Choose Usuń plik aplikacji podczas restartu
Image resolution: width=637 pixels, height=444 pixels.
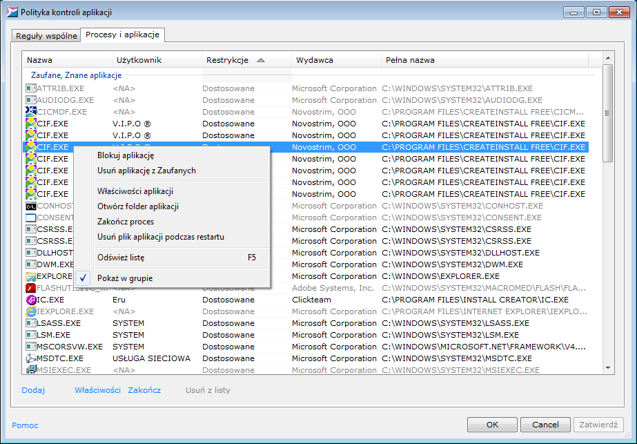click(171, 237)
